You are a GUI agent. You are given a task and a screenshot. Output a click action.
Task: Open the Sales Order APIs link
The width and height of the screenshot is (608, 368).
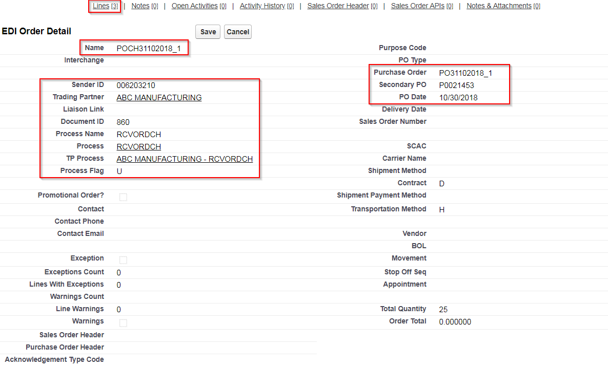[417, 6]
